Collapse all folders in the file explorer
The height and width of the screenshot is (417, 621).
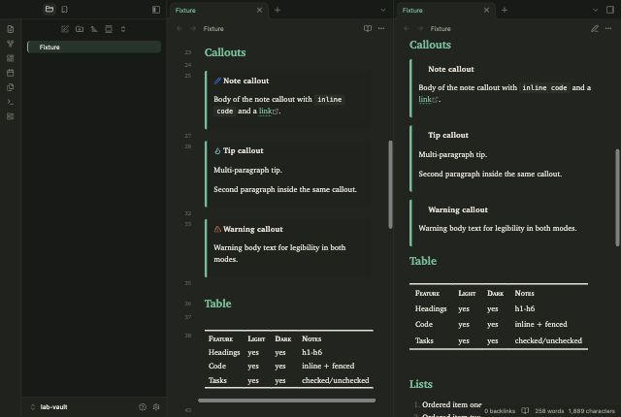pos(123,29)
